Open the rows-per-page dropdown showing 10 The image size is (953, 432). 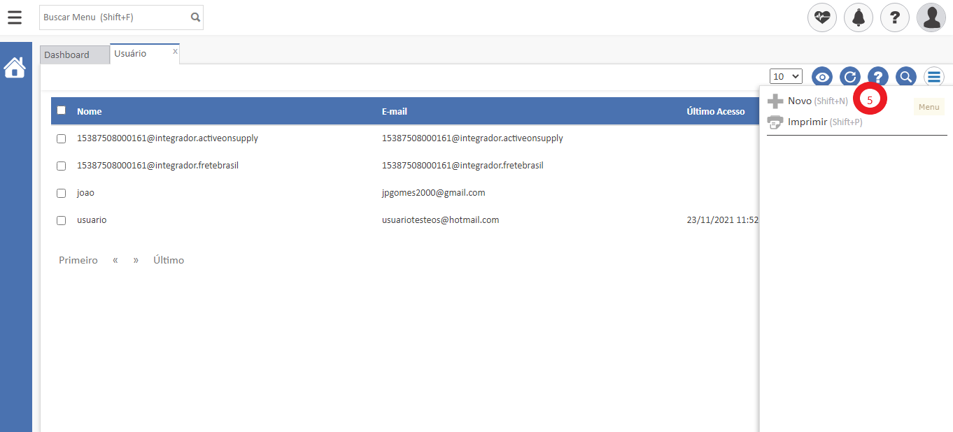click(x=786, y=76)
